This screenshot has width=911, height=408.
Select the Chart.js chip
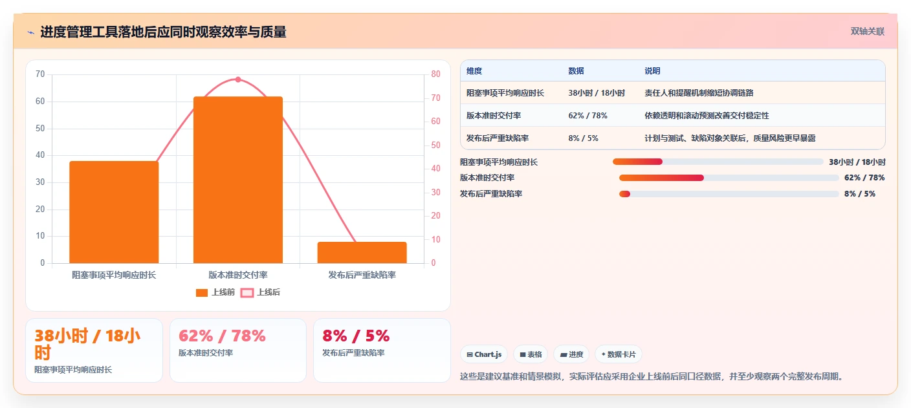[484, 354]
